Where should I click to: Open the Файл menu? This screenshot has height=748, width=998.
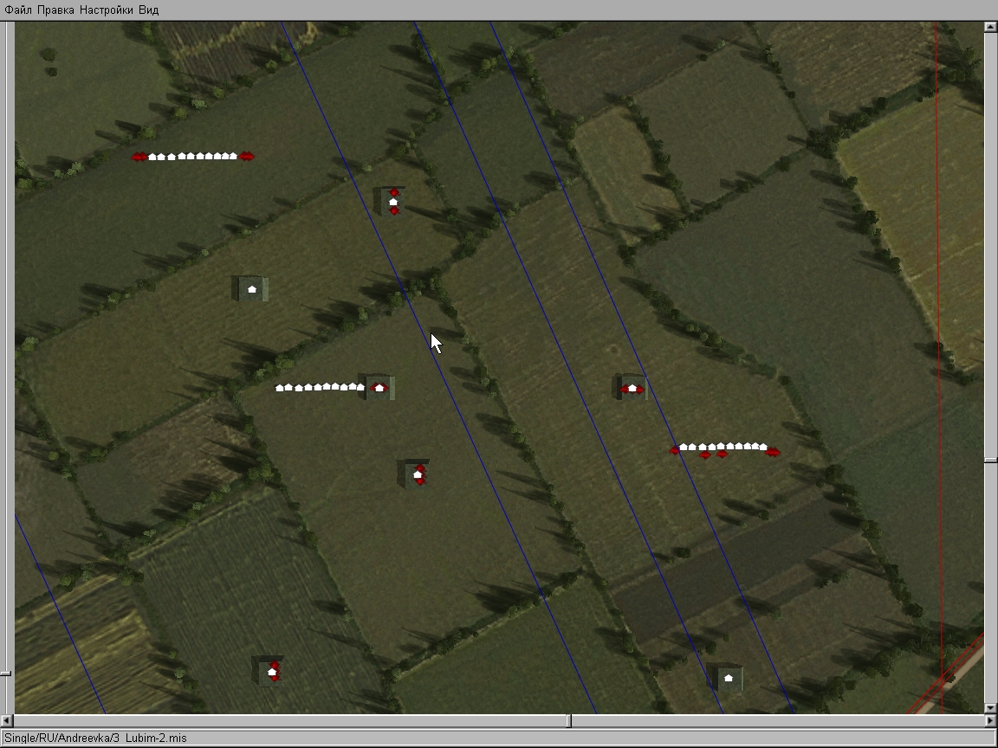coord(18,10)
